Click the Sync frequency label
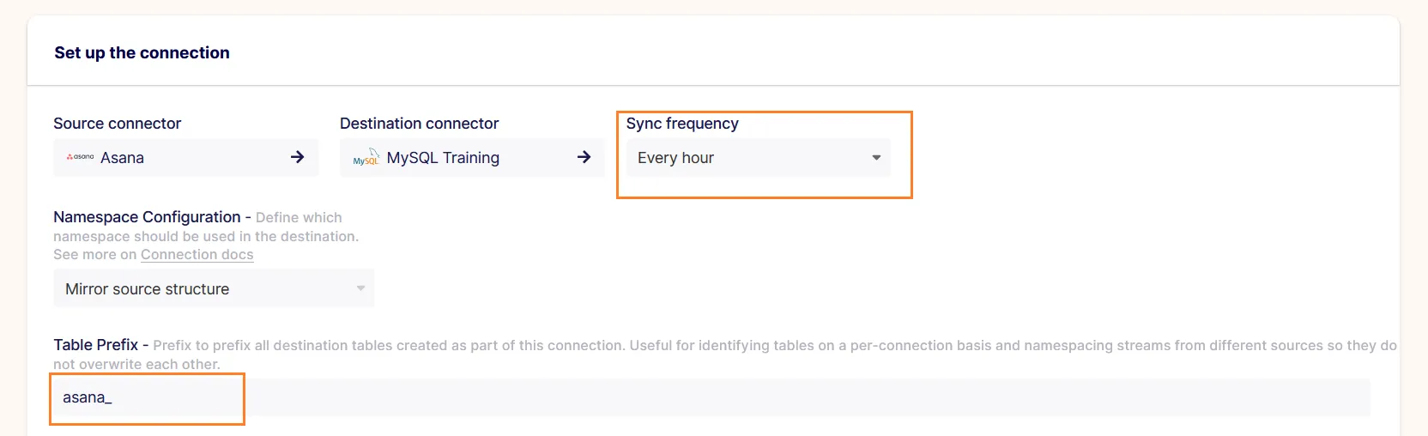 pyautogui.click(x=682, y=124)
